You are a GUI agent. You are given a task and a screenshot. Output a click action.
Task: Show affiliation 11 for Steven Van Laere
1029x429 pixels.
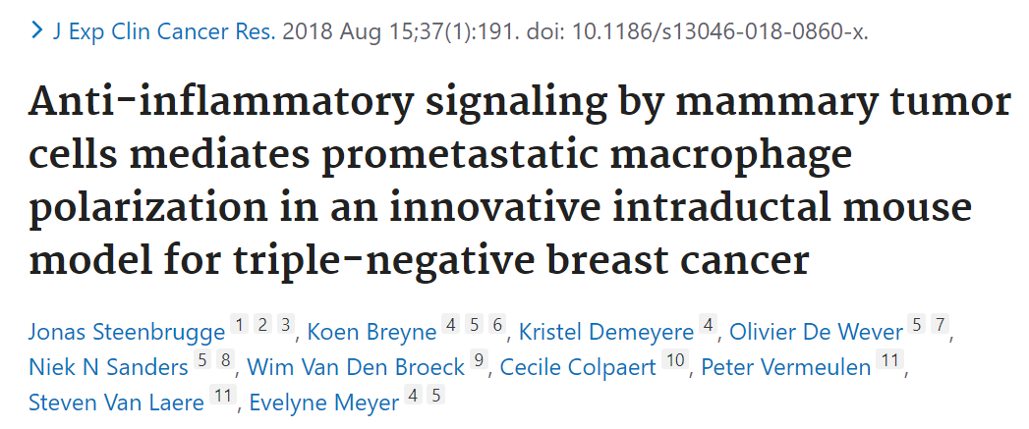click(220, 397)
